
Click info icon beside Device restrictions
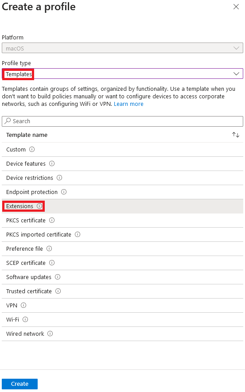point(59,178)
